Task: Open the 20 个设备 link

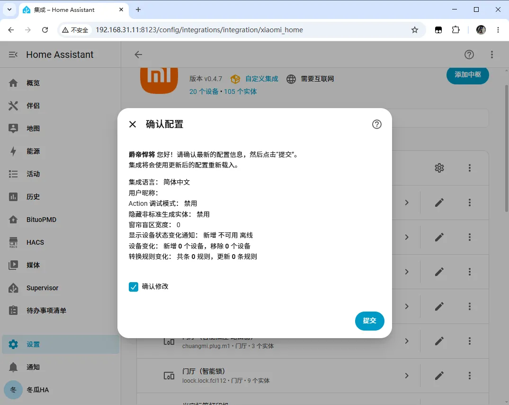Action: pyautogui.click(x=204, y=92)
